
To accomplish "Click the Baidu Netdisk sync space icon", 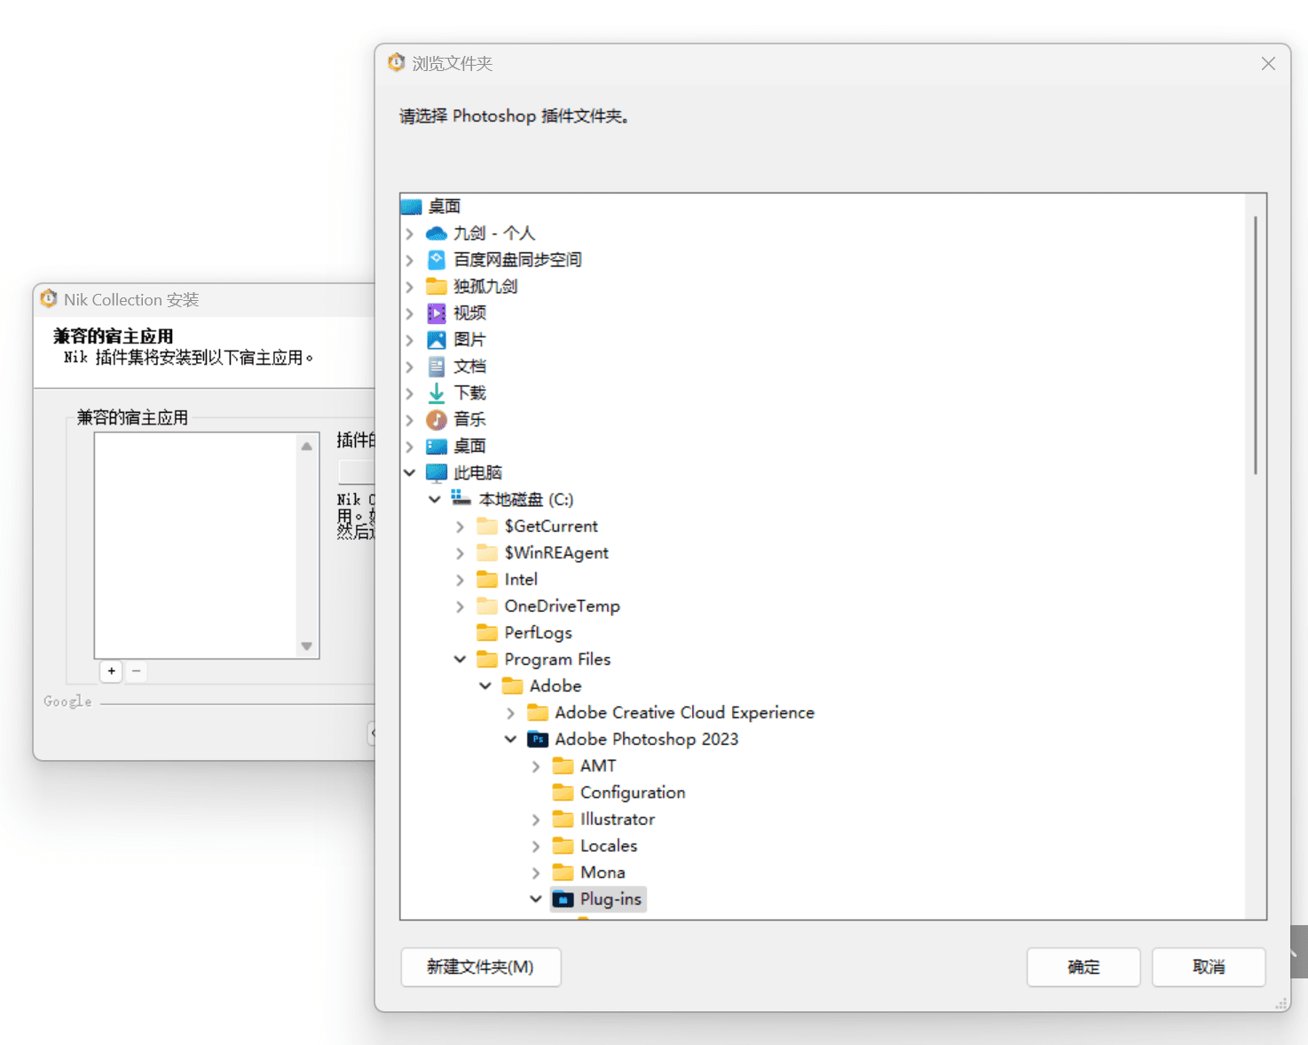I will point(436,259).
